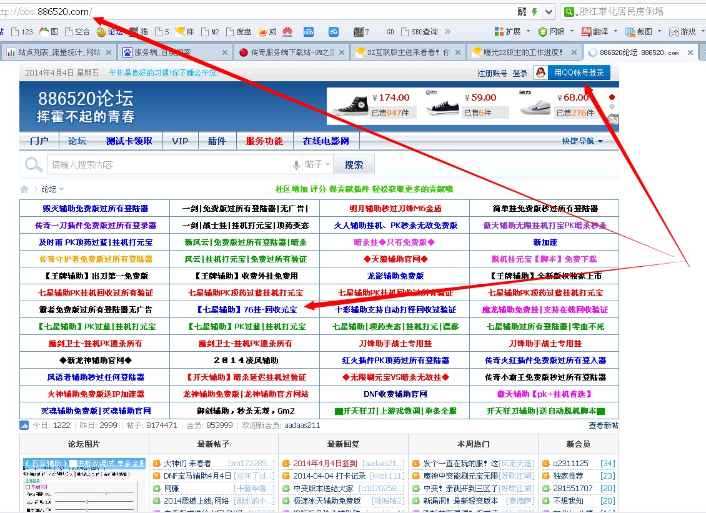The width and height of the screenshot is (706, 513).
Task: Click the 用QQ帐号登录 button
Action: (572, 72)
